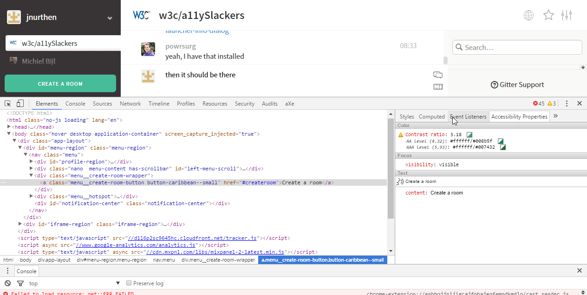Click the inspect element picker icon
Screen dimensions: 587x295
[8, 104]
